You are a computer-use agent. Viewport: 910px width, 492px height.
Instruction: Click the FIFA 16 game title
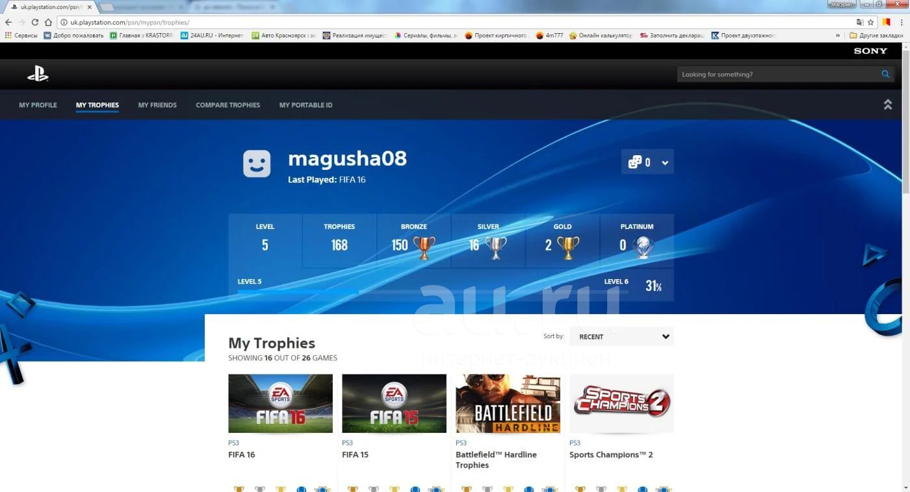pos(242,454)
